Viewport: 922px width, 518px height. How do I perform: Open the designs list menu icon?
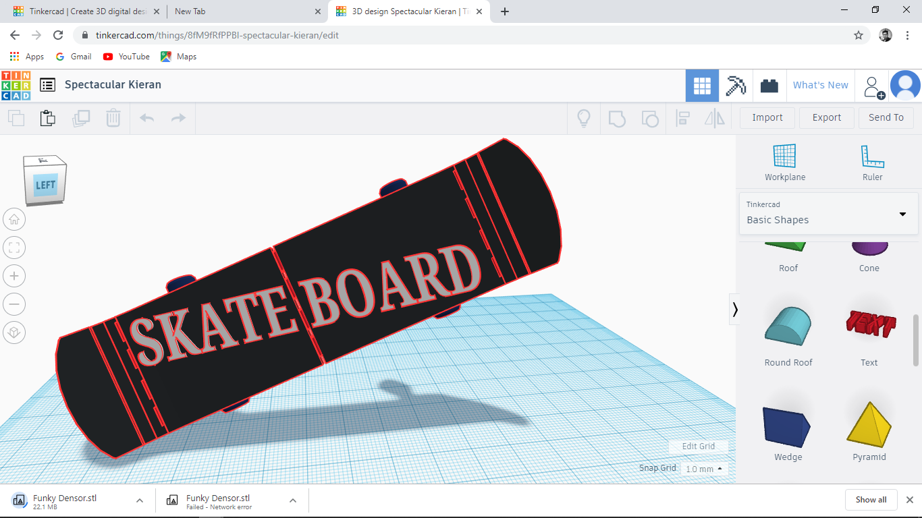point(47,85)
